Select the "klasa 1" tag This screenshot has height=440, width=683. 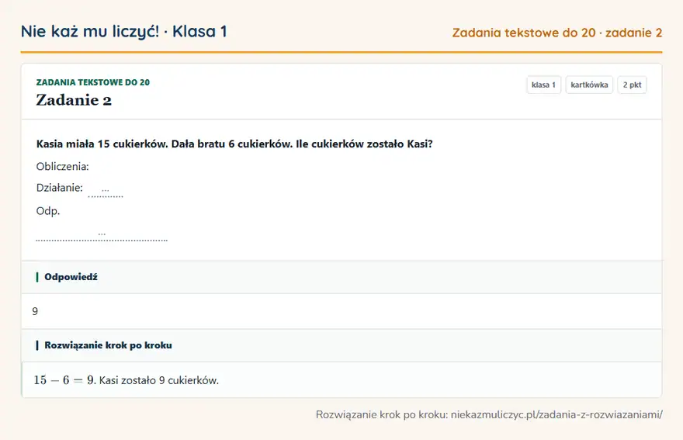pos(543,85)
